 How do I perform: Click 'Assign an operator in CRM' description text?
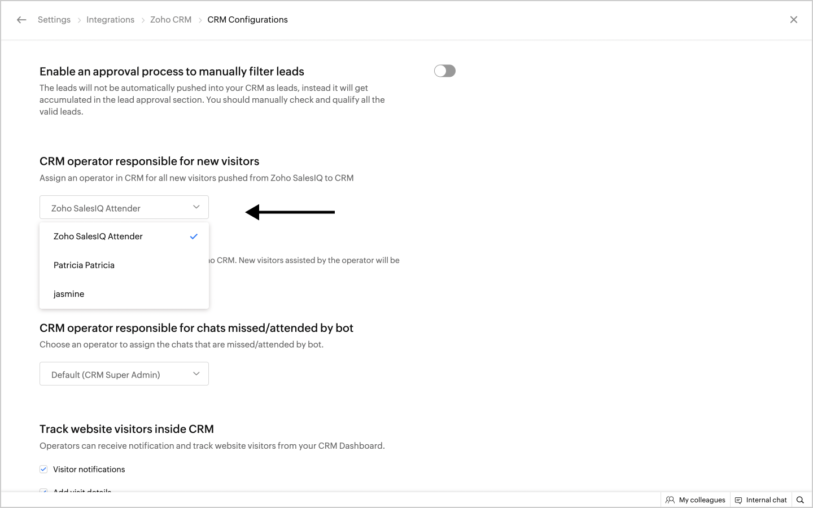pos(197,178)
